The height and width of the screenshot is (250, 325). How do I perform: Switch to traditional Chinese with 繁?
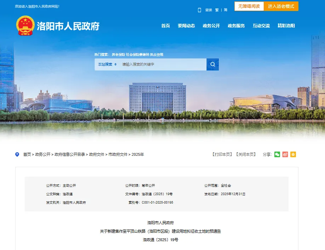pyautogui.click(x=217, y=10)
